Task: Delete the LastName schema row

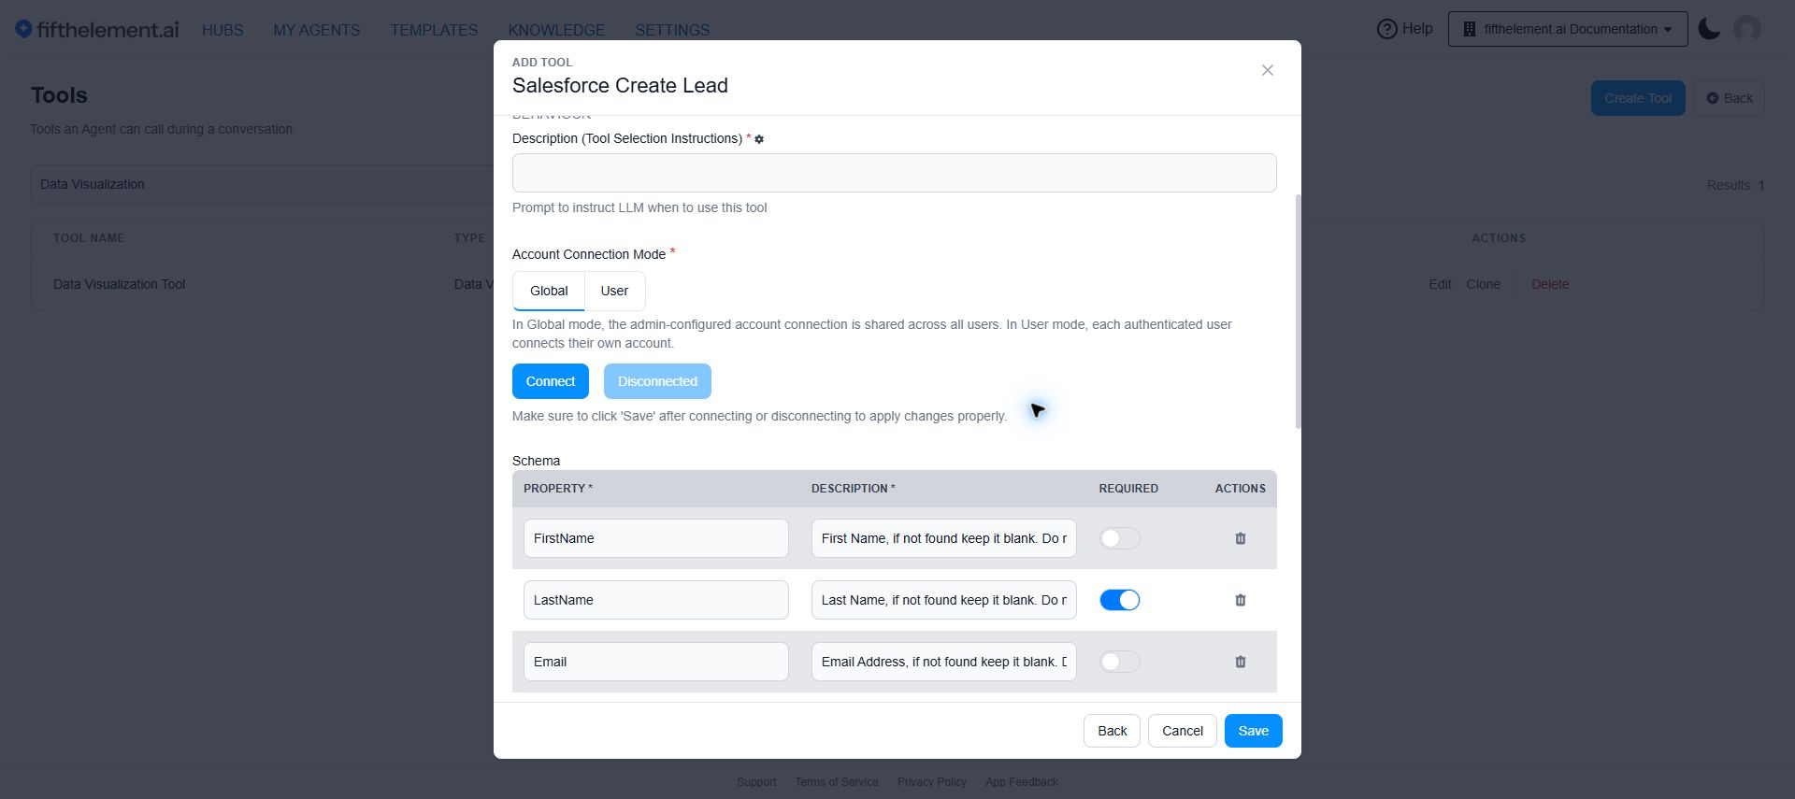Action: point(1241,600)
